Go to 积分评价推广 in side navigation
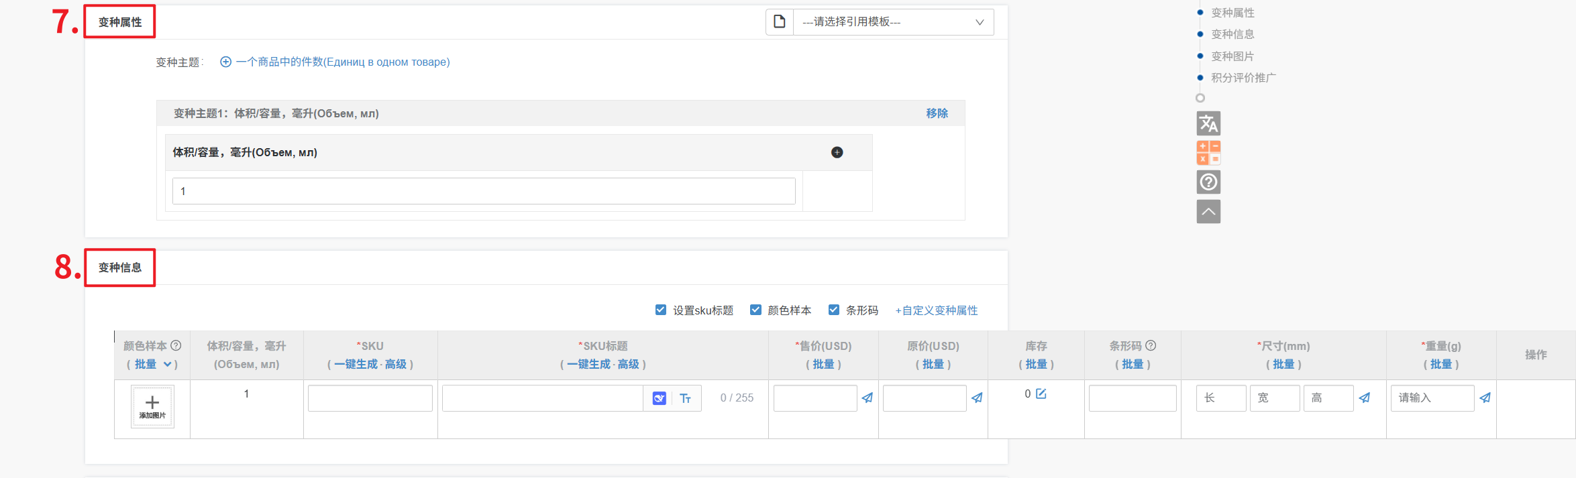This screenshot has height=478, width=1576. point(1243,78)
